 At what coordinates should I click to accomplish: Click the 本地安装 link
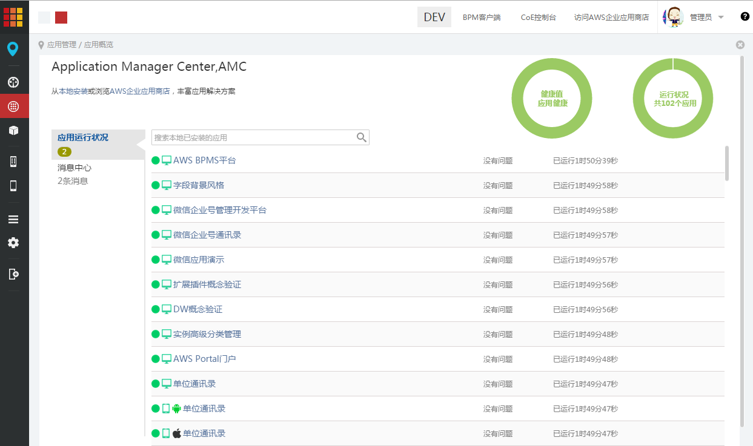point(73,91)
